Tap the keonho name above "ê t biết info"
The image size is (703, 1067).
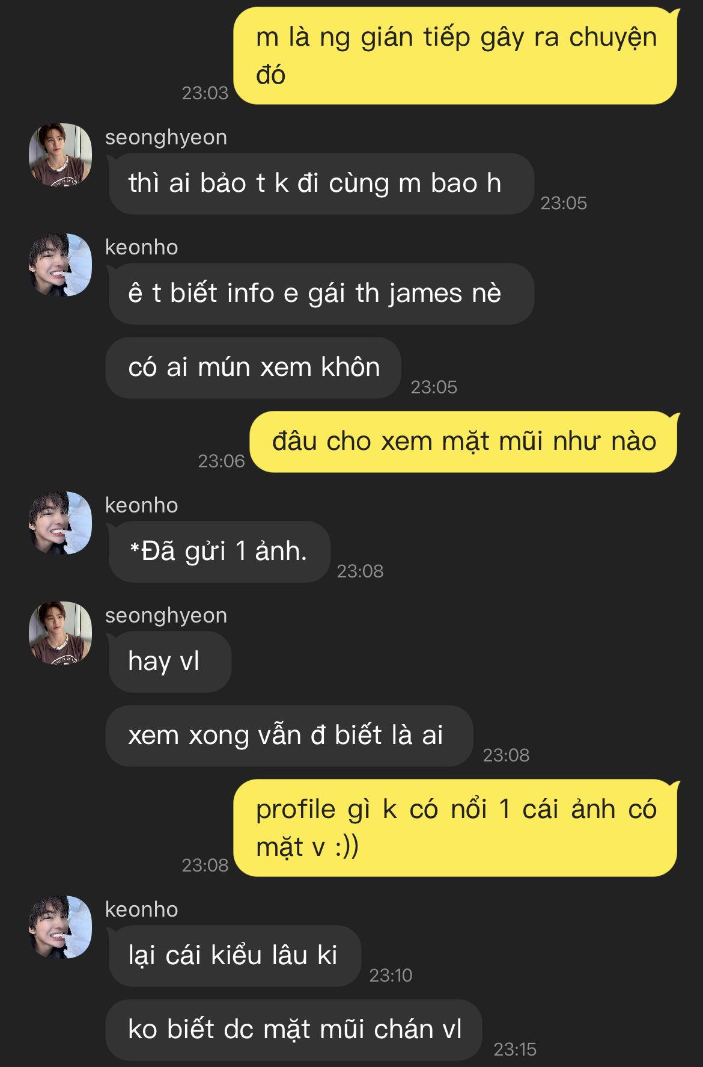pos(141,247)
